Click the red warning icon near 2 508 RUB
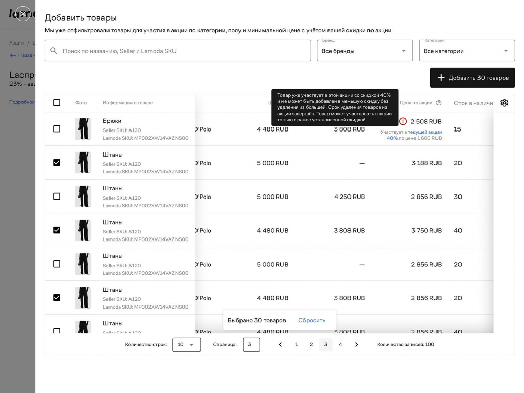 403,121
